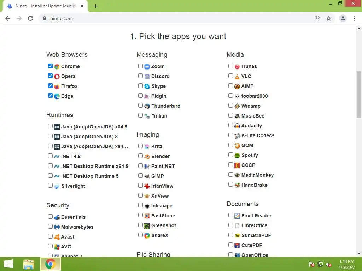Click the scrollbar down arrow
The image size is (362, 271).
[359, 254]
